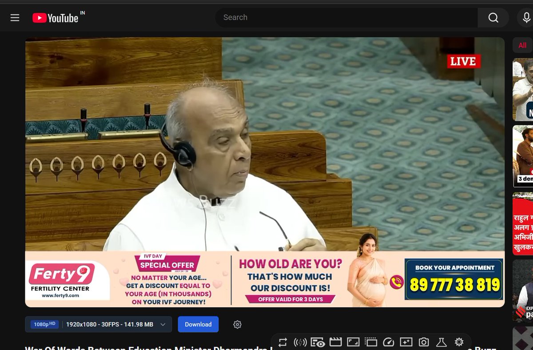Open the sidebar thumbnail labeled 'EXP'
Screen dimensions: 533x350
tap(523, 291)
